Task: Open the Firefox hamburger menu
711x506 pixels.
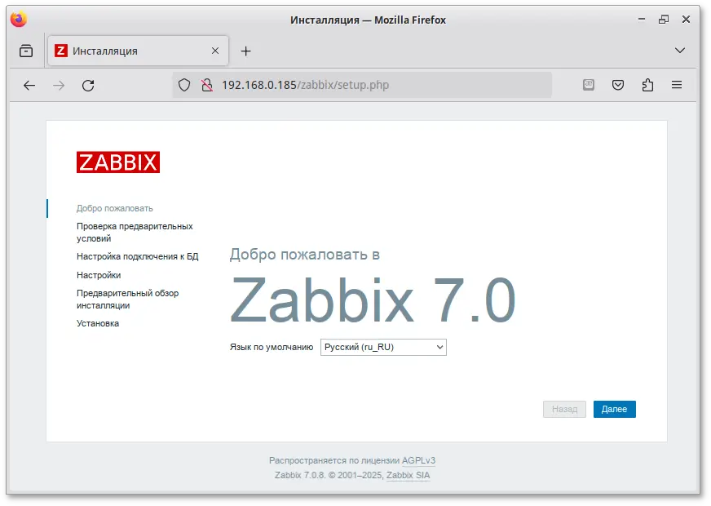Action: click(x=676, y=84)
